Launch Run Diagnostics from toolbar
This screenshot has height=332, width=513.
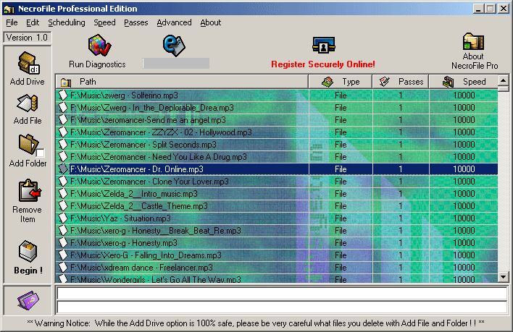[97, 46]
